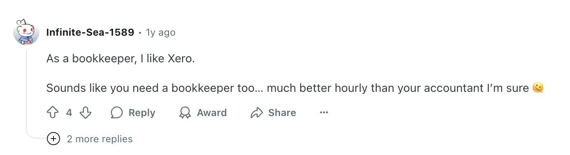Click the Share arrow icon
Viewport: 570px width, 155px height.
point(257,113)
